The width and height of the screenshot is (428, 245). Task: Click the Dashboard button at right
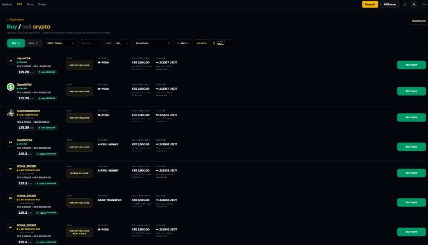click(418, 21)
